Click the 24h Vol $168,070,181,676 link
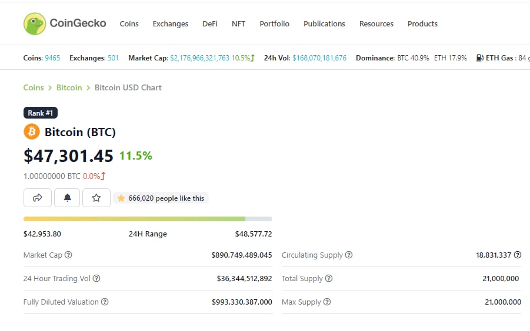530x331 pixels. coord(319,58)
